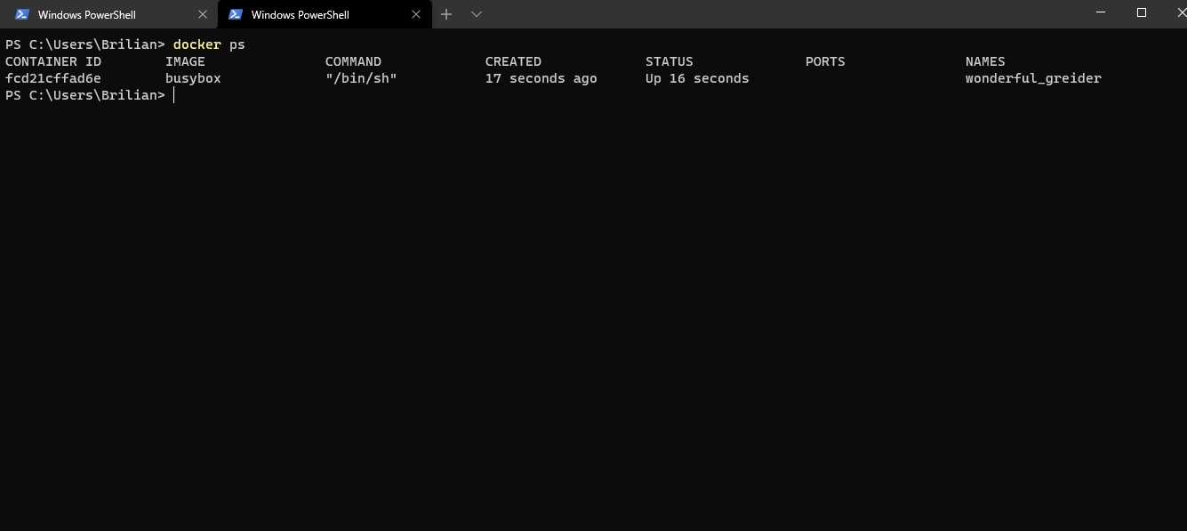This screenshot has height=531, width=1187.
Task: Click the IMAGE column header
Action: (x=185, y=61)
